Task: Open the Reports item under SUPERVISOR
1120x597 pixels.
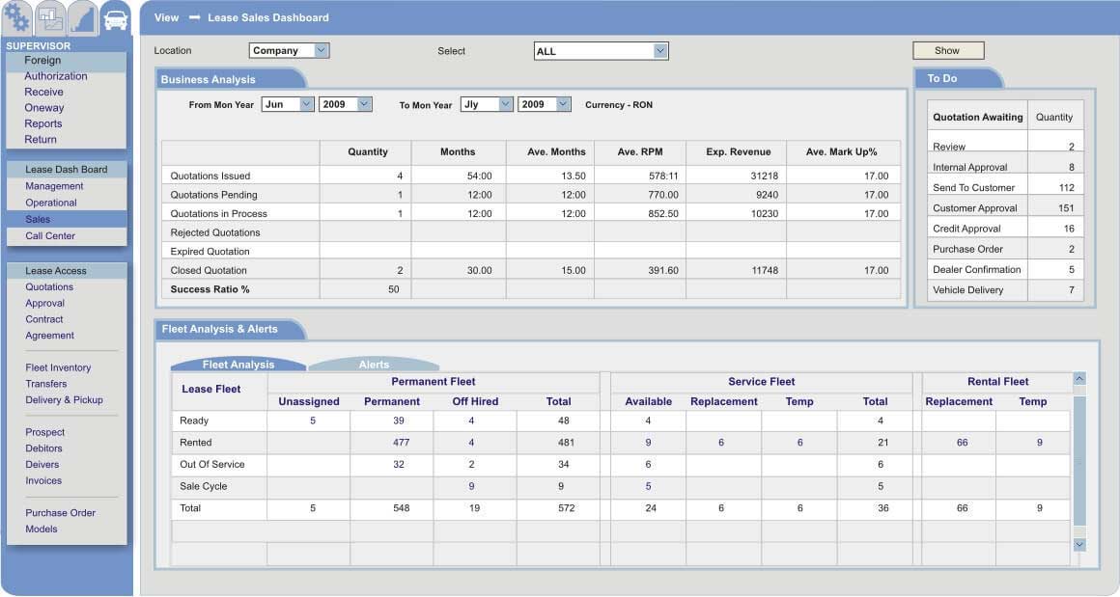Action: 42,123
